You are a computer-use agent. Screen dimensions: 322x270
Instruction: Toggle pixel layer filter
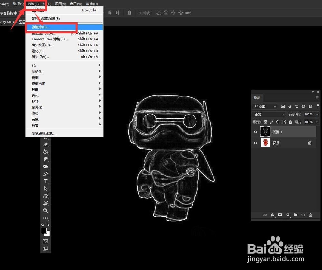pyautogui.click(x=283, y=106)
